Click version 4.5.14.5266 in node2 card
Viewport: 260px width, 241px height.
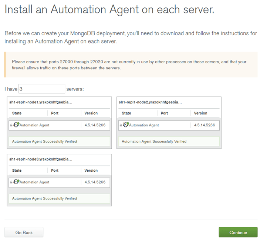pyautogui.click(x=205, y=125)
